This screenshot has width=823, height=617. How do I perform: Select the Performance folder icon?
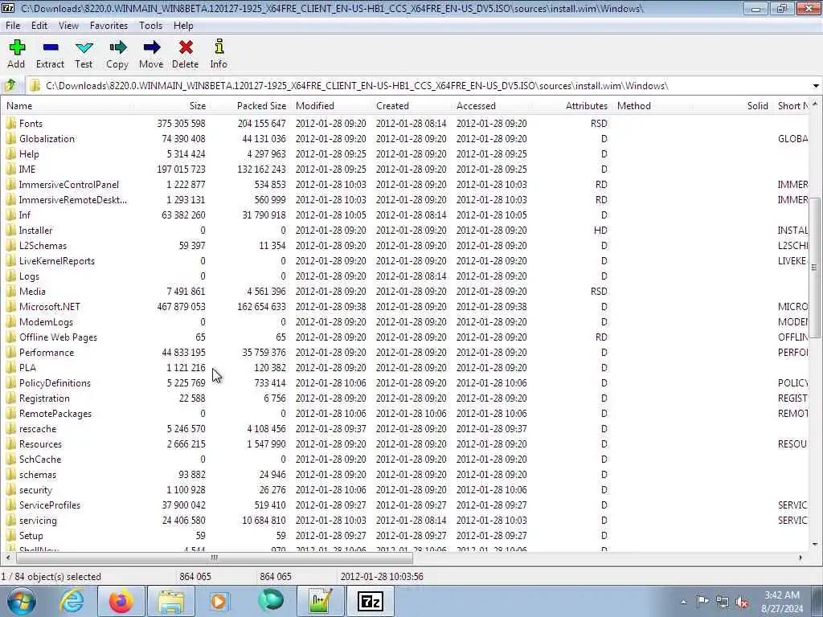pos(10,353)
